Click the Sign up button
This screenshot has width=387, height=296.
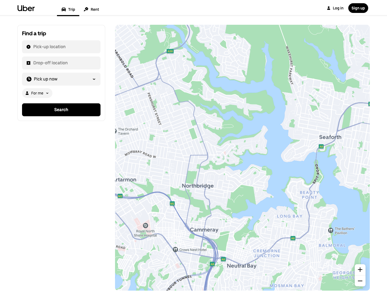(x=358, y=8)
